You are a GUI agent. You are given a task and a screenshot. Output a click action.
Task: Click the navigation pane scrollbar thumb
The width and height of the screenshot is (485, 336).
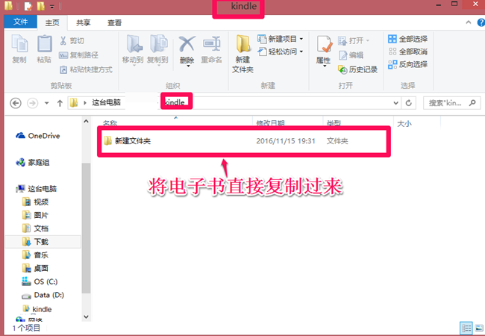point(87,228)
